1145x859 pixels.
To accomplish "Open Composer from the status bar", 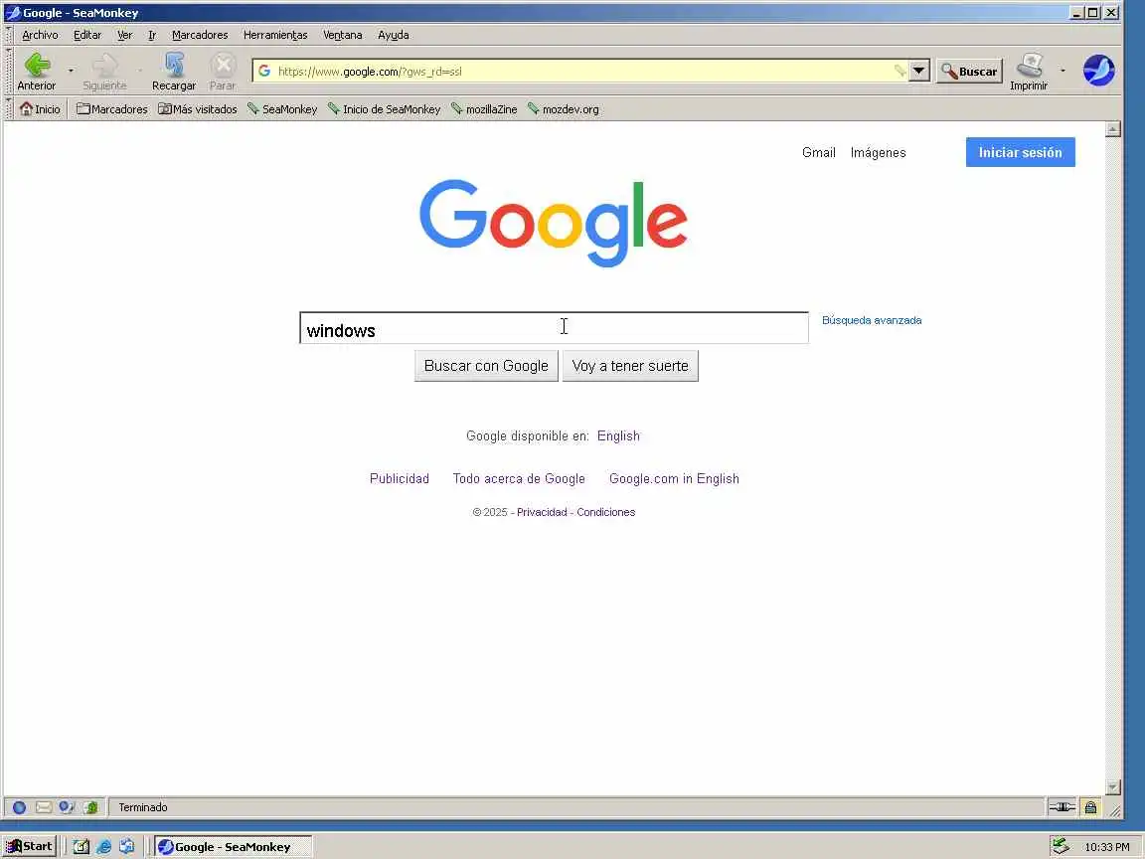I will 68,807.
